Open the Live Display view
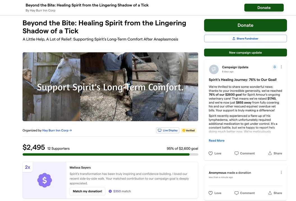 tap(168, 130)
